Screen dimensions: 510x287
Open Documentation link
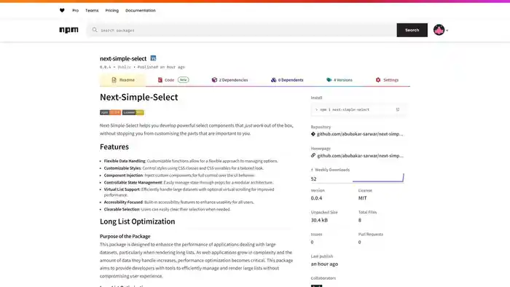coord(141,10)
